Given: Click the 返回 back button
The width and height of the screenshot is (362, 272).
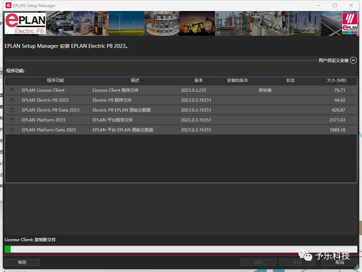Looking at the screenshot, I should click(x=258, y=262).
